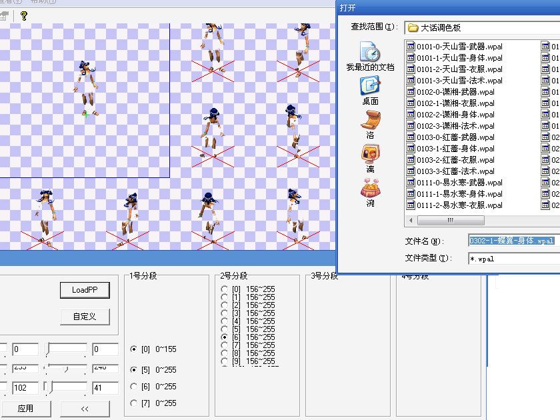Click the << collapse button

[x=85, y=409]
